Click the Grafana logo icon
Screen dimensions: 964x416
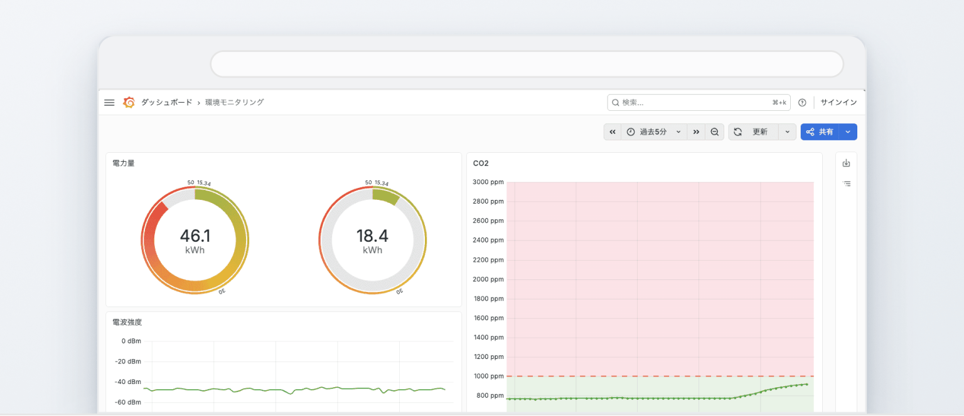tap(129, 102)
